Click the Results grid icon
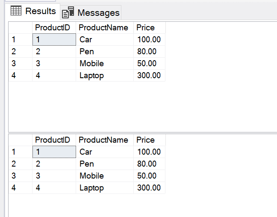The image size is (277, 217). pos(16,11)
